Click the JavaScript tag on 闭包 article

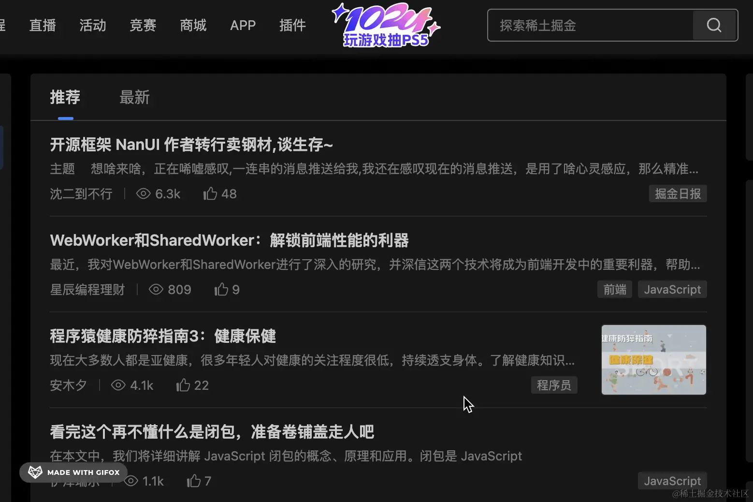672,481
